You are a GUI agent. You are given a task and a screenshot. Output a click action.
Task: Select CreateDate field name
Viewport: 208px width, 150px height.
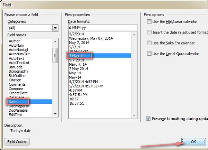tap(30, 93)
